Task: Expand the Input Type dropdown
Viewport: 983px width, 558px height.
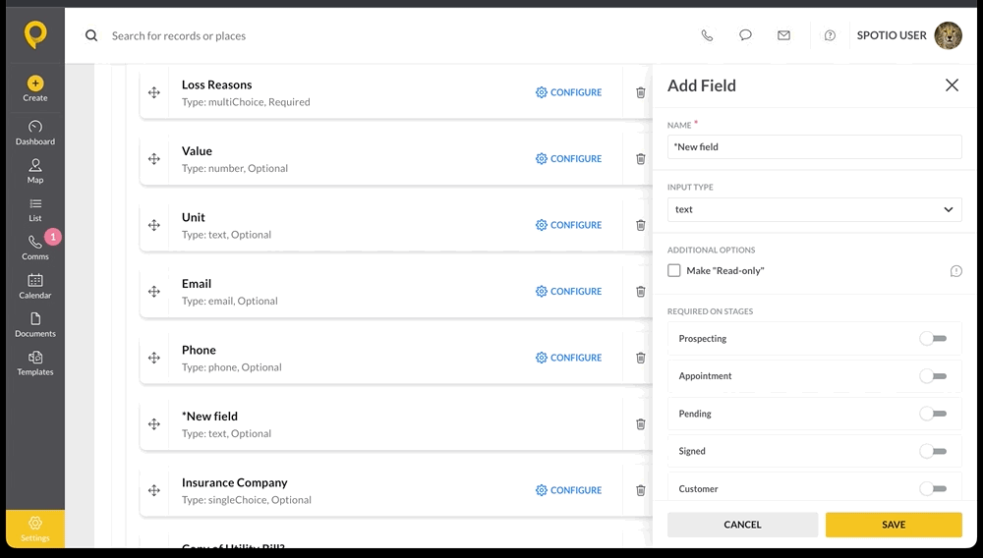Action: click(814, 210)
